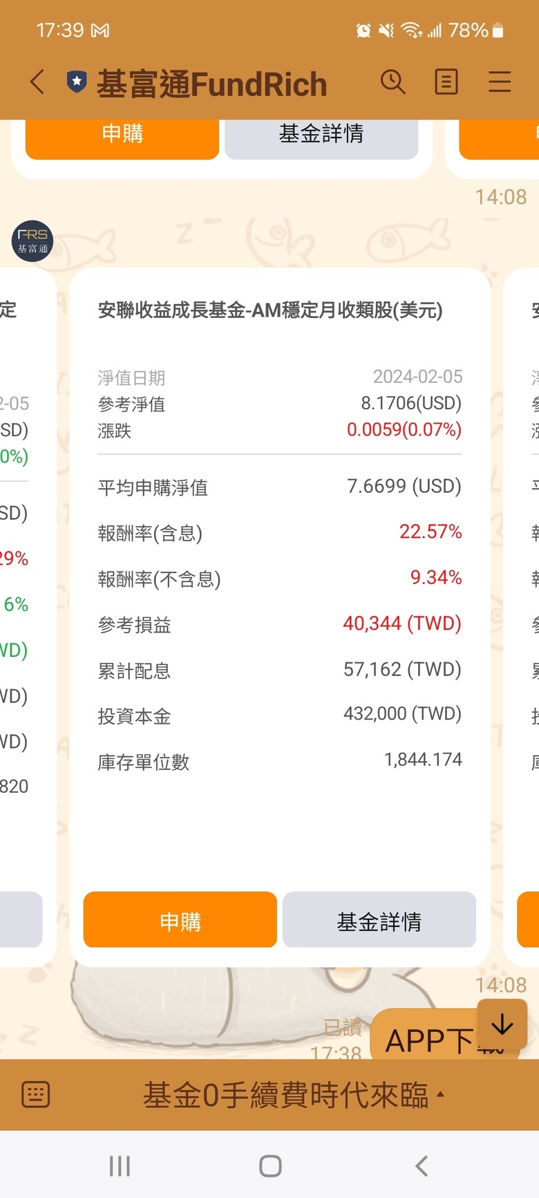Tap the Android recent apps button
The image size is (539, 1198).
(x=120, y=1166)
